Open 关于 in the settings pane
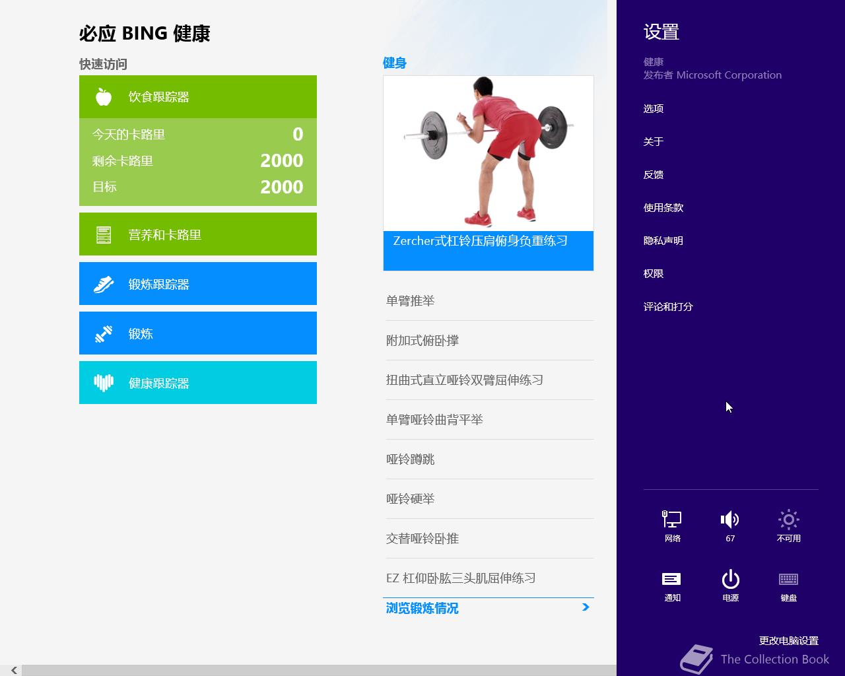This screenshot has height=676, width=845. (654, 142)
